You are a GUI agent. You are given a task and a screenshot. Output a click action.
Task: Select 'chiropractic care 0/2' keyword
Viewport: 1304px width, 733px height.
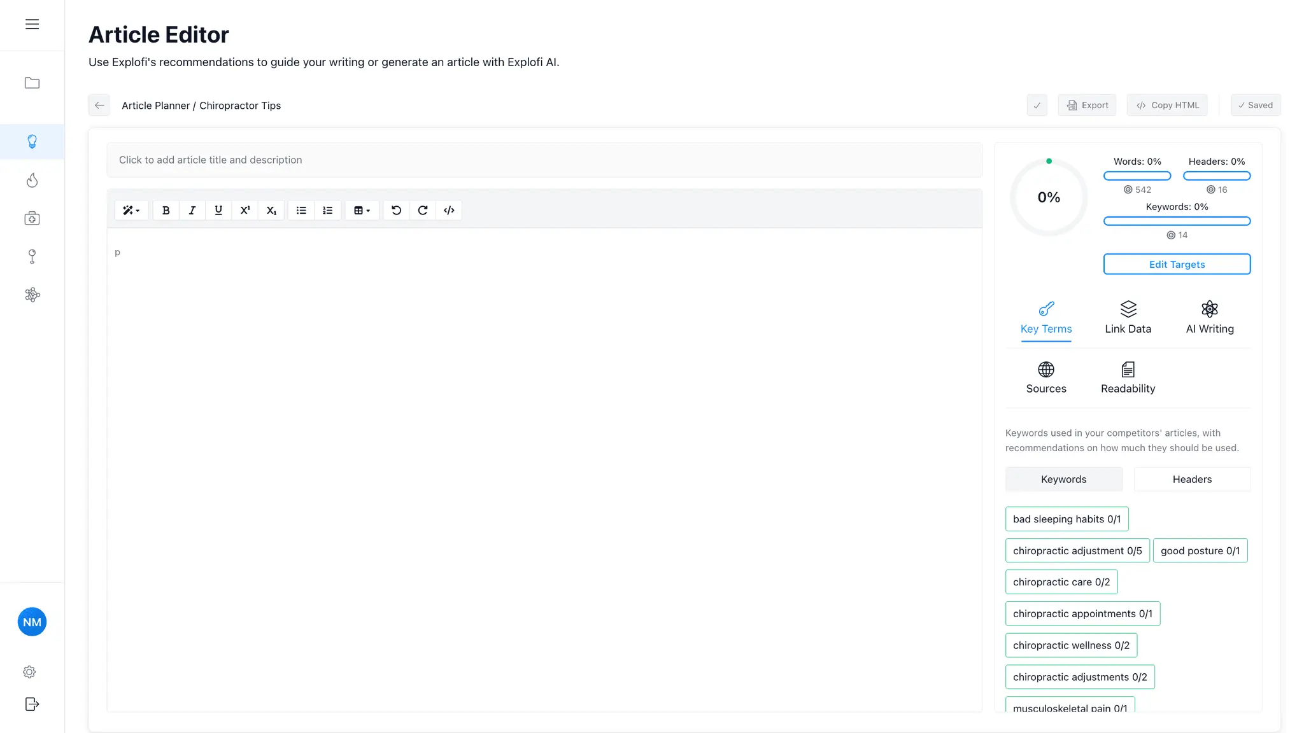pos(1061,582)
